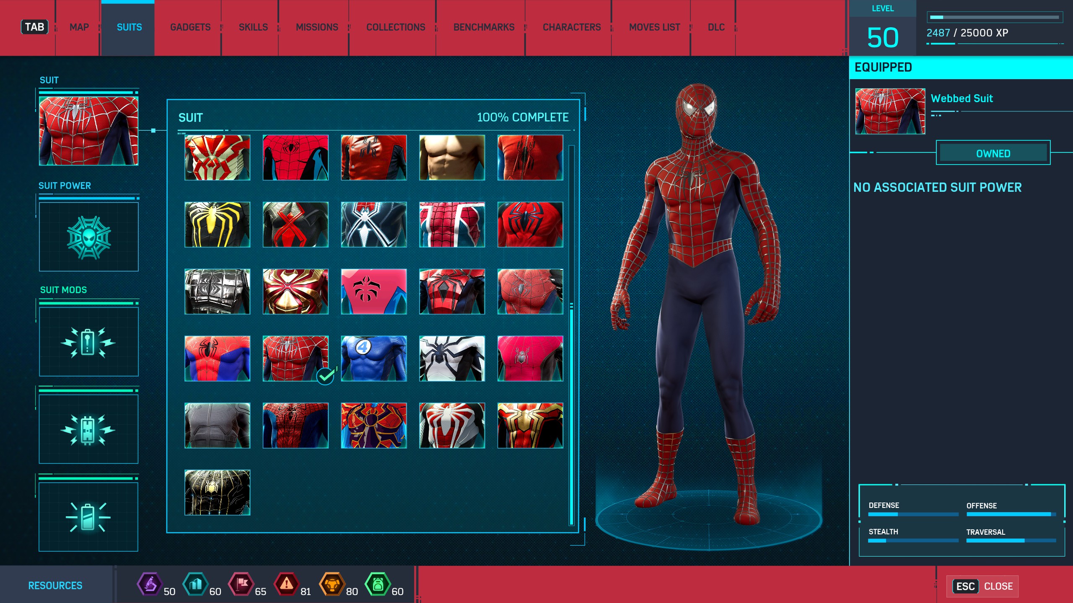1073x603 pixels.
Task: Click the green backpack token resource icon
Action: pos(377,584)
